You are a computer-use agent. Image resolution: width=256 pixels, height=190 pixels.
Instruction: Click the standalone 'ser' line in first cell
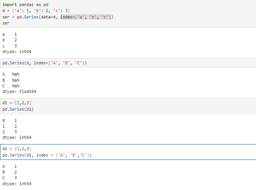6,23
